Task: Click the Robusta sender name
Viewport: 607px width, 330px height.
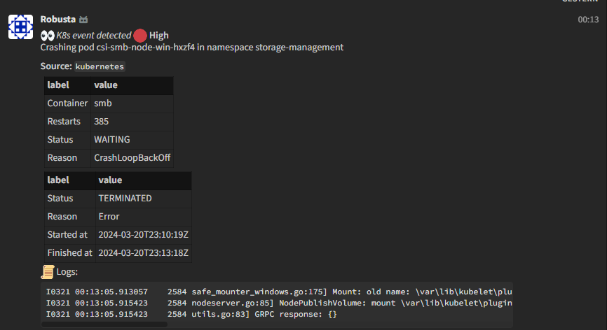Action: click(58, 20)
